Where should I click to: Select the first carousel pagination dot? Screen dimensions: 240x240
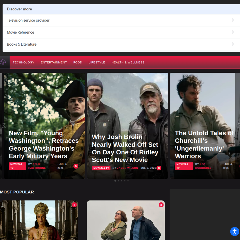pos(115,181)
